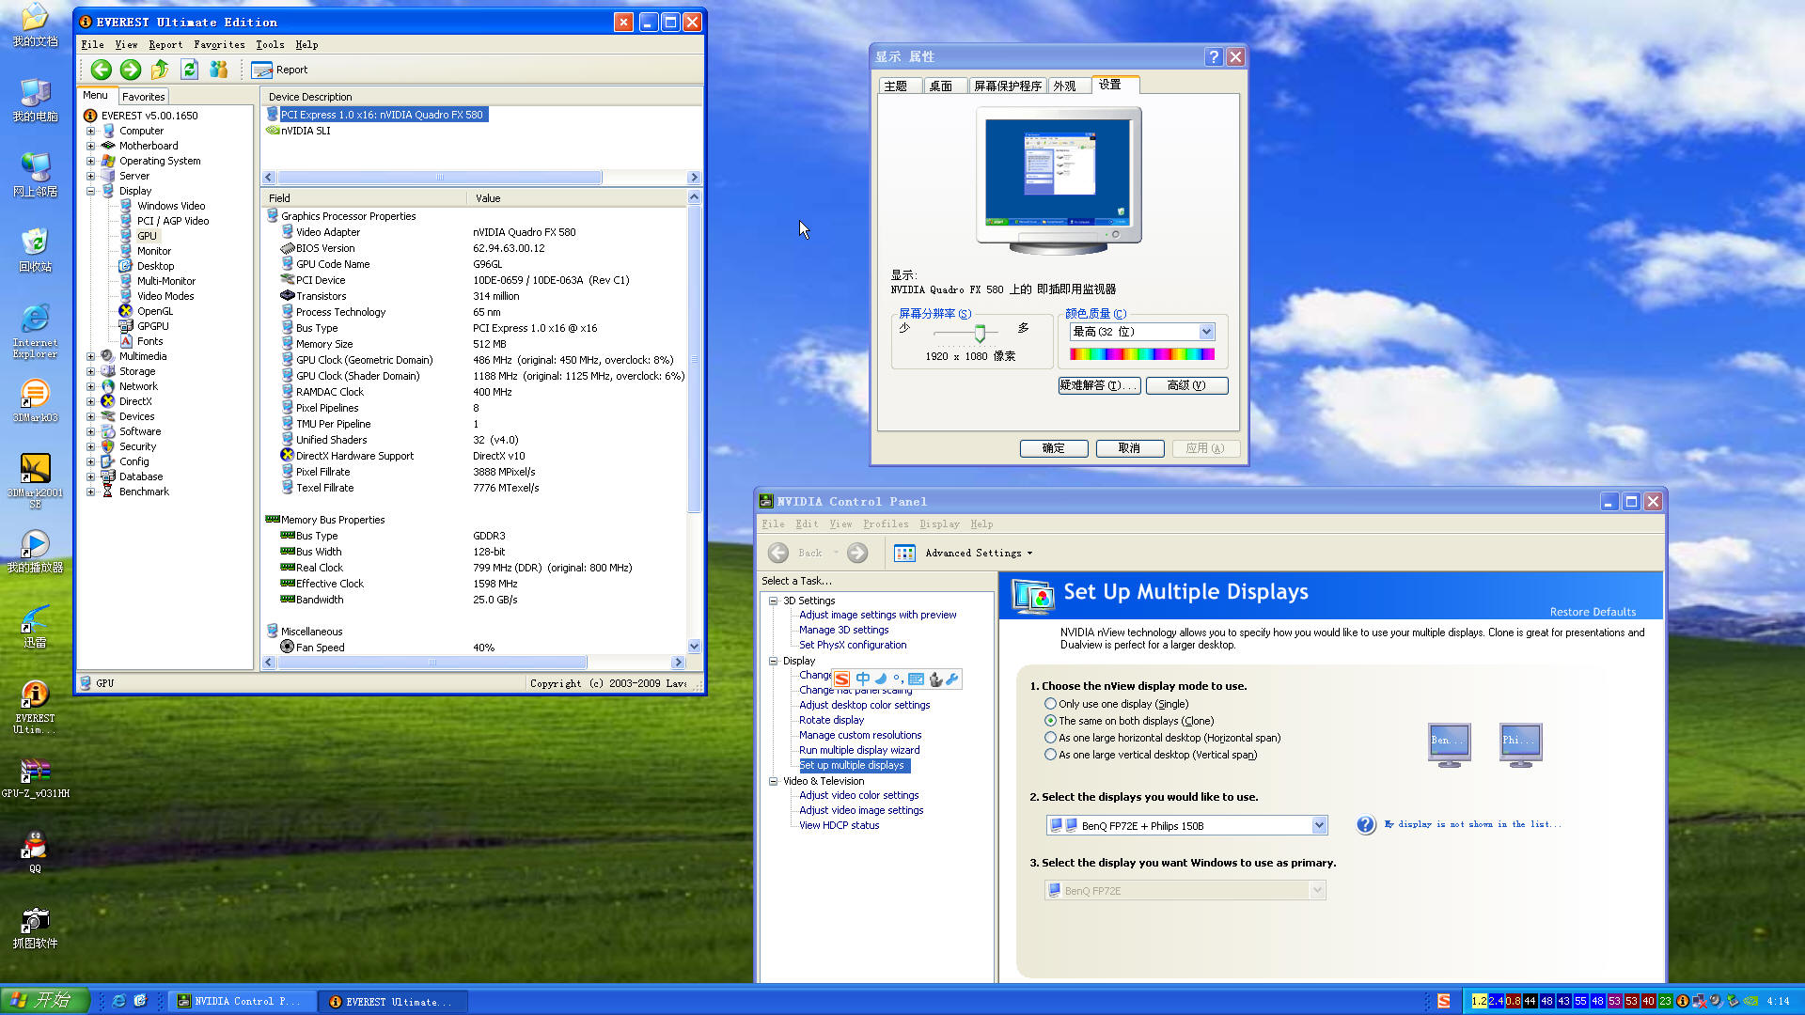Launch 迅雷 desktop shortcut
This screenshot has height=1015, width=1805.
[x=35, y=627]
